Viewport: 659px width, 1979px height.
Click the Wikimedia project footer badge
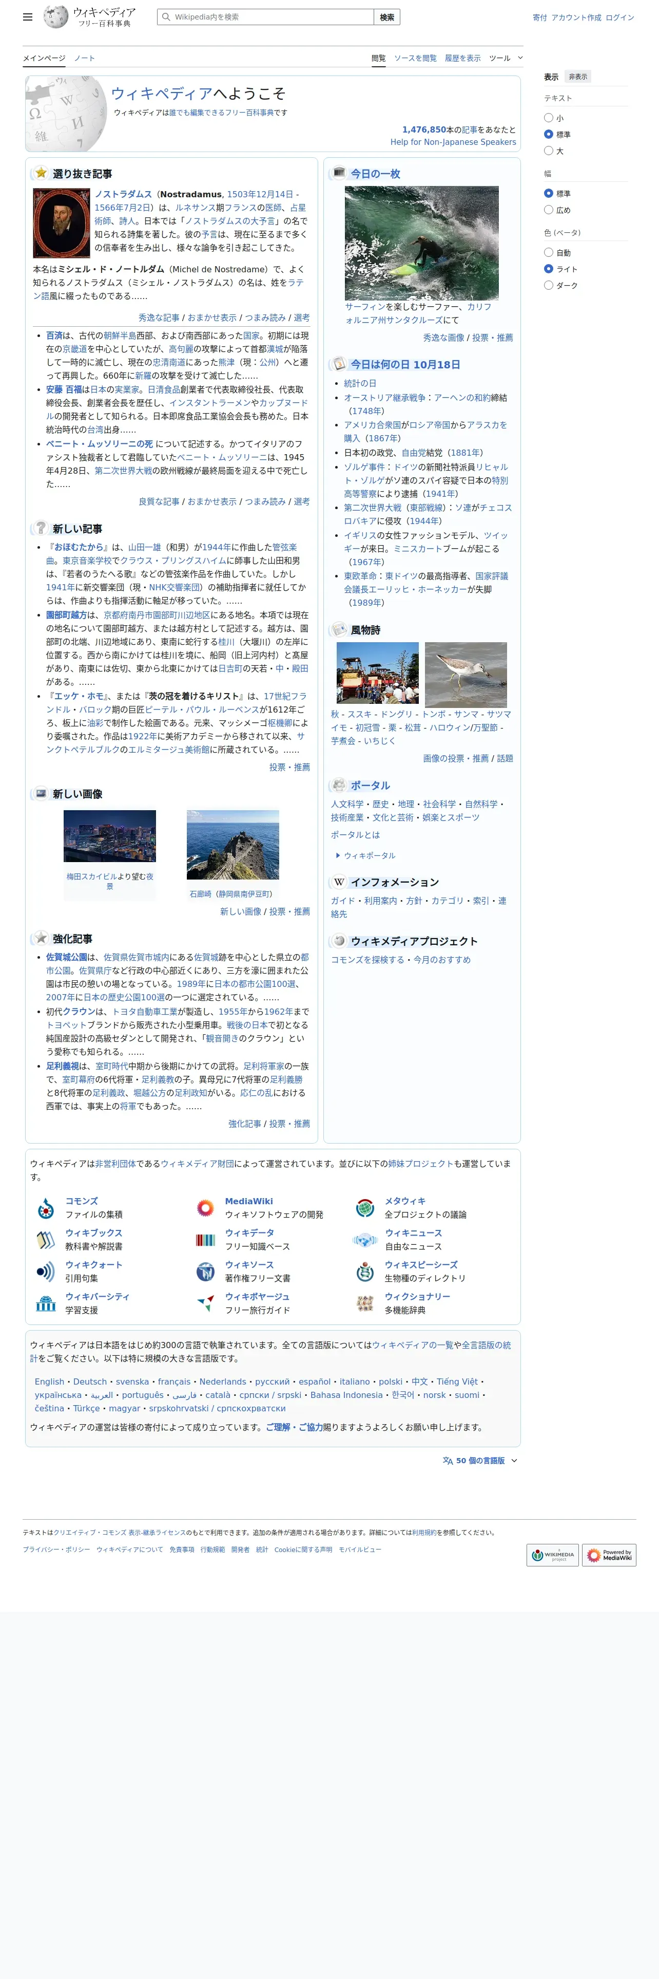click(x=552, y=1555)
